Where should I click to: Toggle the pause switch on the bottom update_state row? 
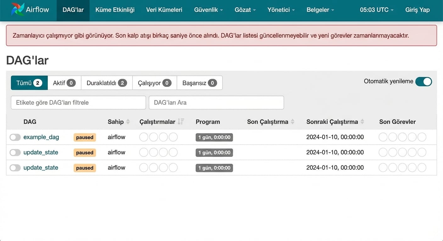[15, 168]
